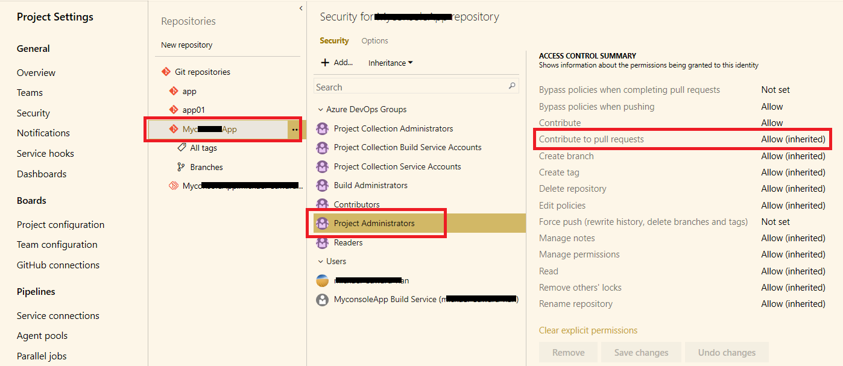Click the Build Administrators group icon

coord(323,185)
